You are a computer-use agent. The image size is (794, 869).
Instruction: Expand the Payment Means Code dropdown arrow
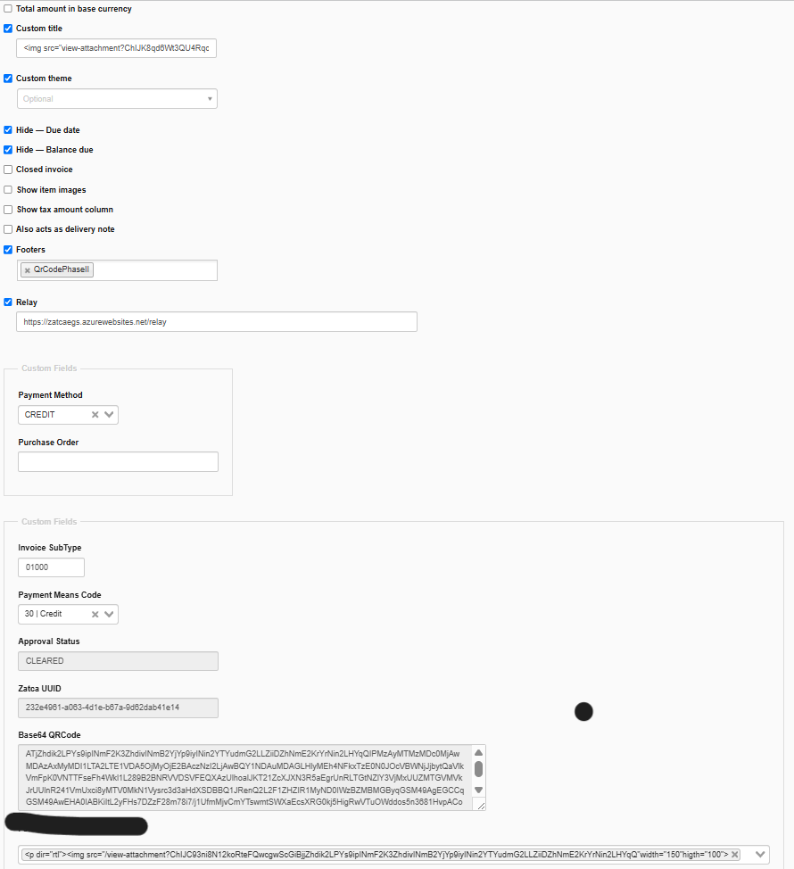pos(109,614)
